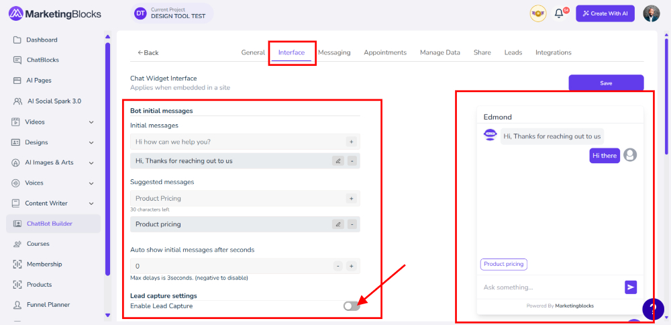Image resolution: width=671 pixels, height=325 pixels.
Task: Edit the 'Product pricing' suggested message
Action: pos(338,224)
